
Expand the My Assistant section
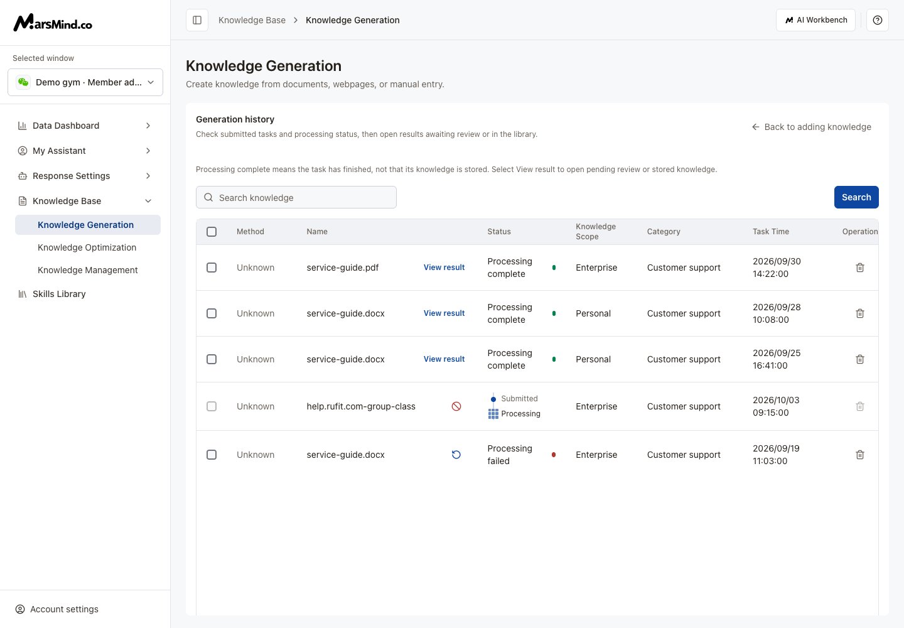pos(85,151)
